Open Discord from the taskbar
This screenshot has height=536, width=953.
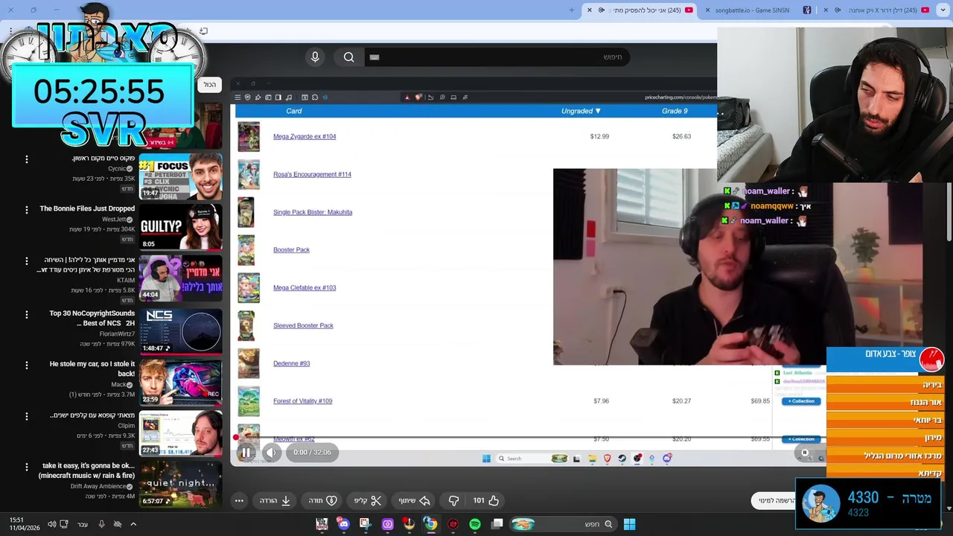[343, 524]
